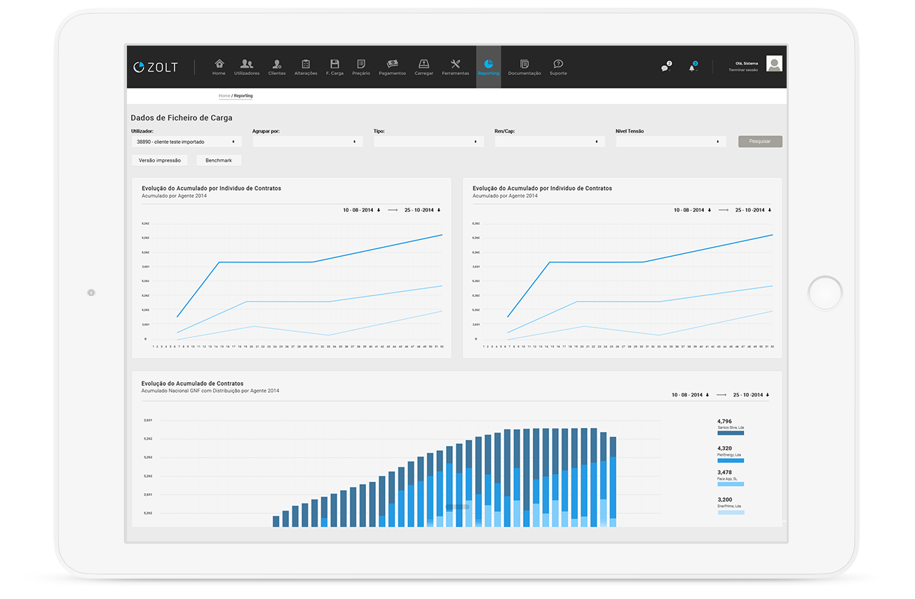Click the Benchmark button
This screenshot has height=599, width=915.
click(219, 161)
